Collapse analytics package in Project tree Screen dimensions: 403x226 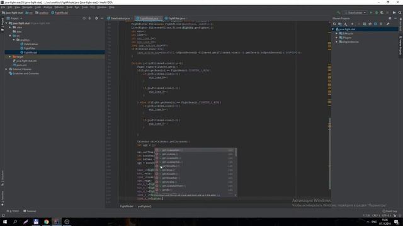tap(14, 40)
